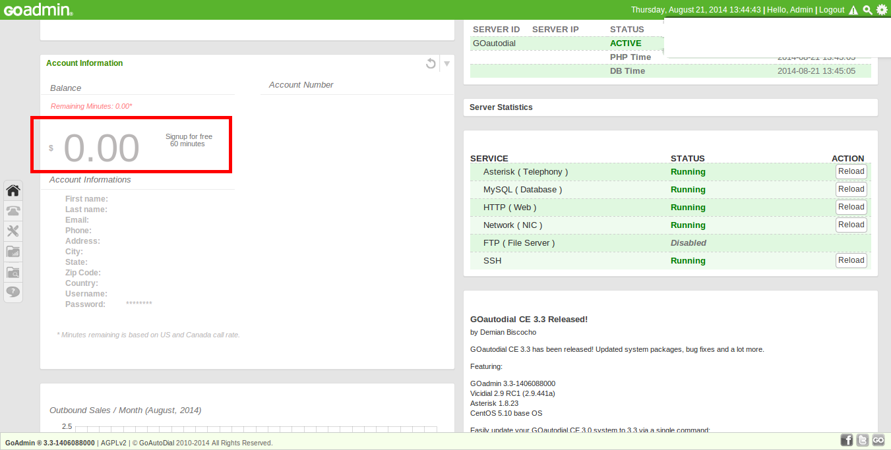Click the GO icon in the footer
The image size is (891, 450).
pos(878,440)
